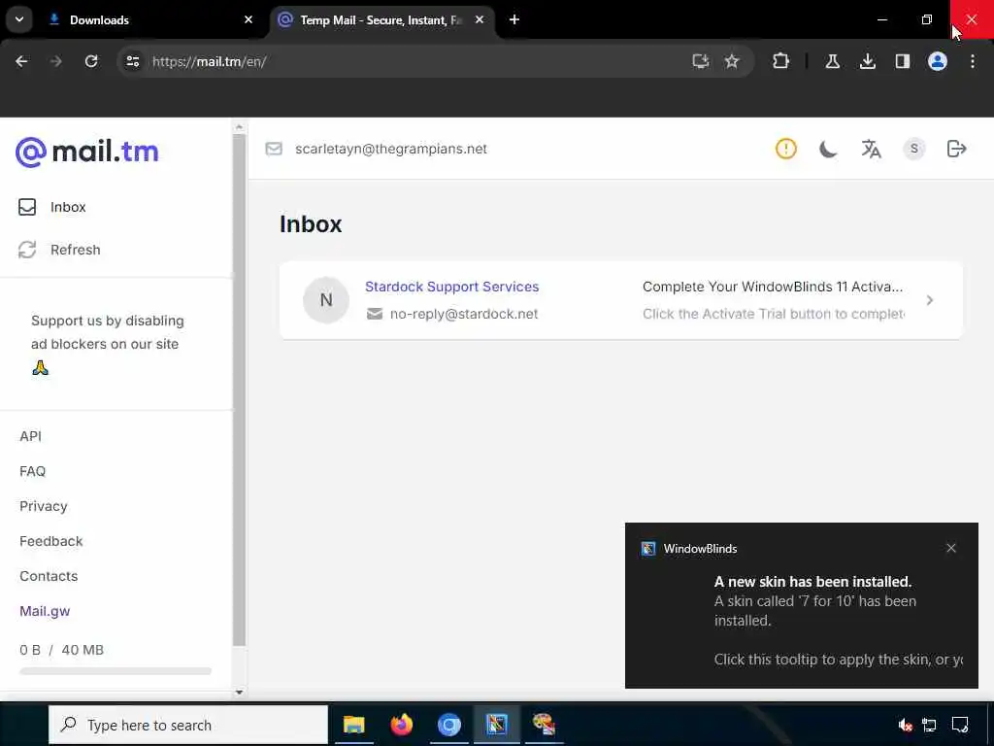Bookmark this page with the star icon
994x746 pixels.
pyautogui.click(x=732, y=61)
